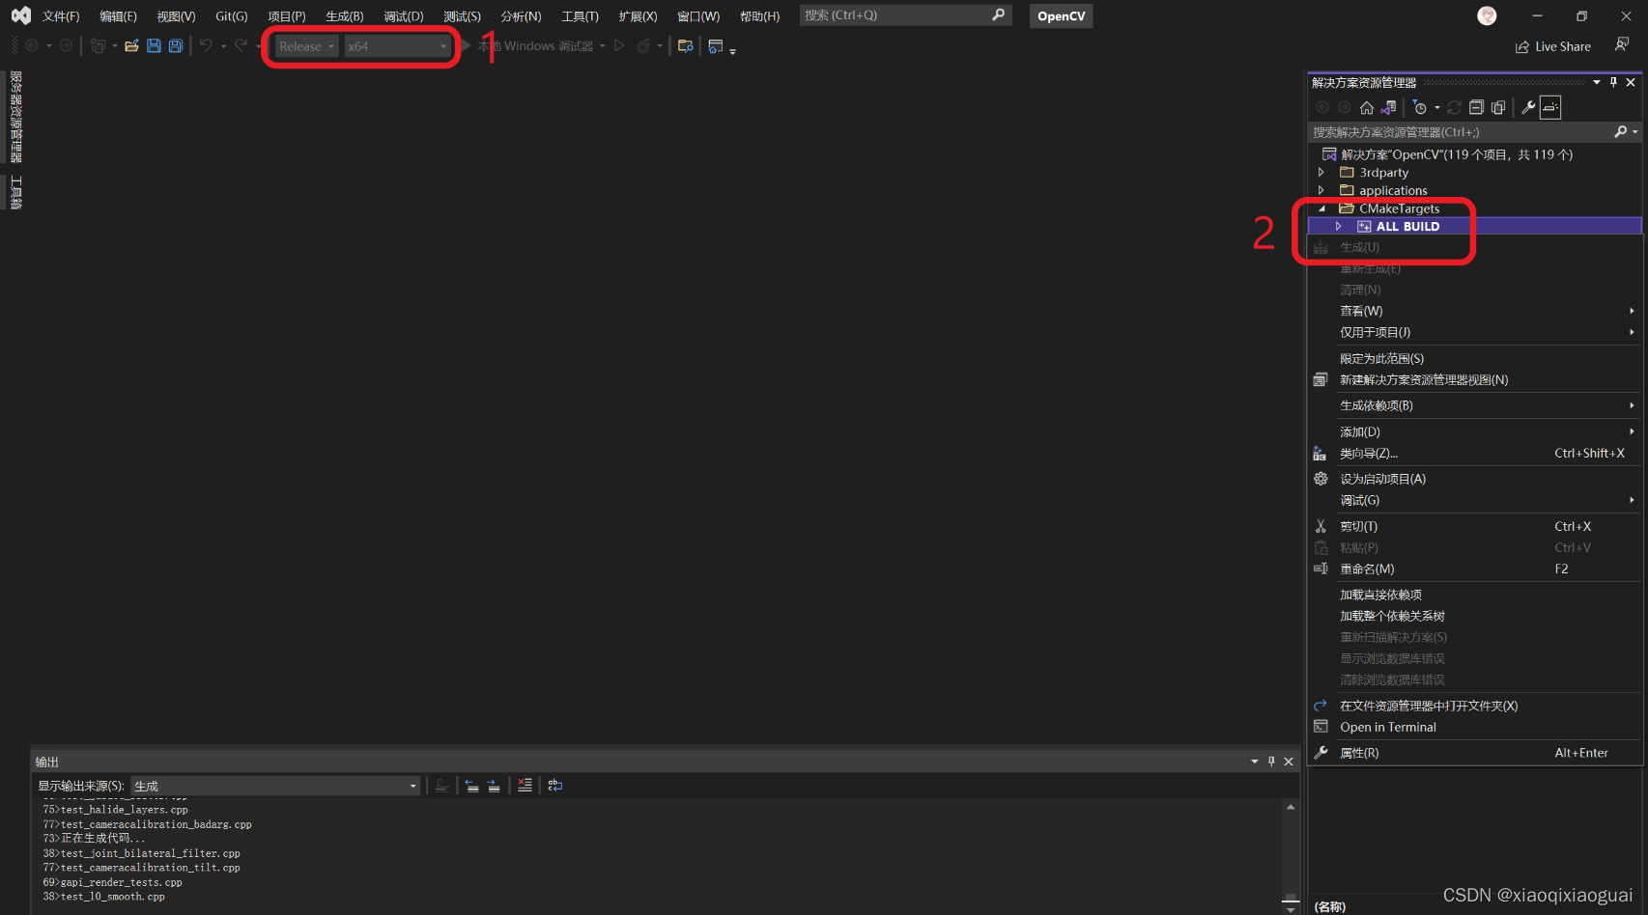
Task: Click the Sync with Active Document icon
Action: pos(1388,107)
